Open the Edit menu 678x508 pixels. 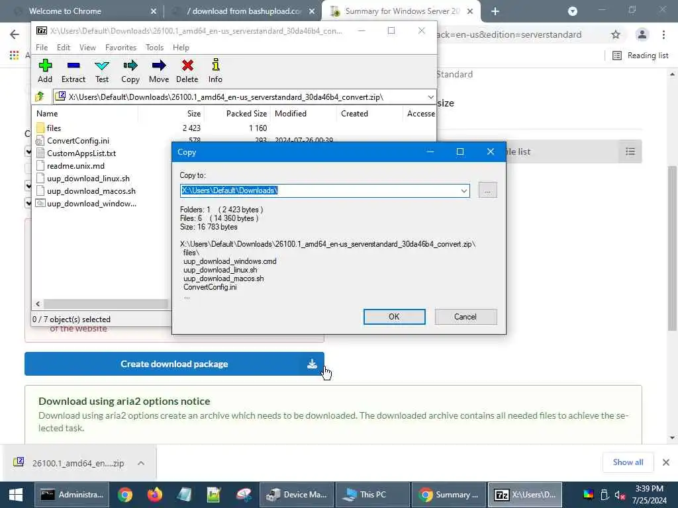[x=63, y=47]
